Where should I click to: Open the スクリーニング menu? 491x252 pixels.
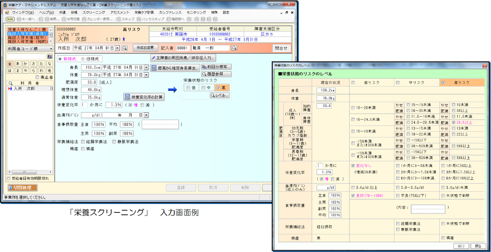point(94,12)
